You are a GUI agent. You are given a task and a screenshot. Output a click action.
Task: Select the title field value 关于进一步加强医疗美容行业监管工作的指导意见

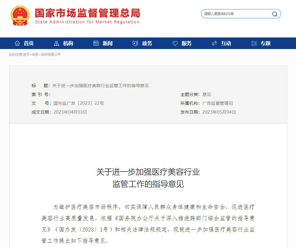click(x=100, y=86)
